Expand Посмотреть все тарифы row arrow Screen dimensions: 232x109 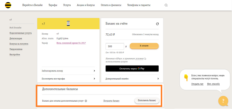(x=94, y=79)
